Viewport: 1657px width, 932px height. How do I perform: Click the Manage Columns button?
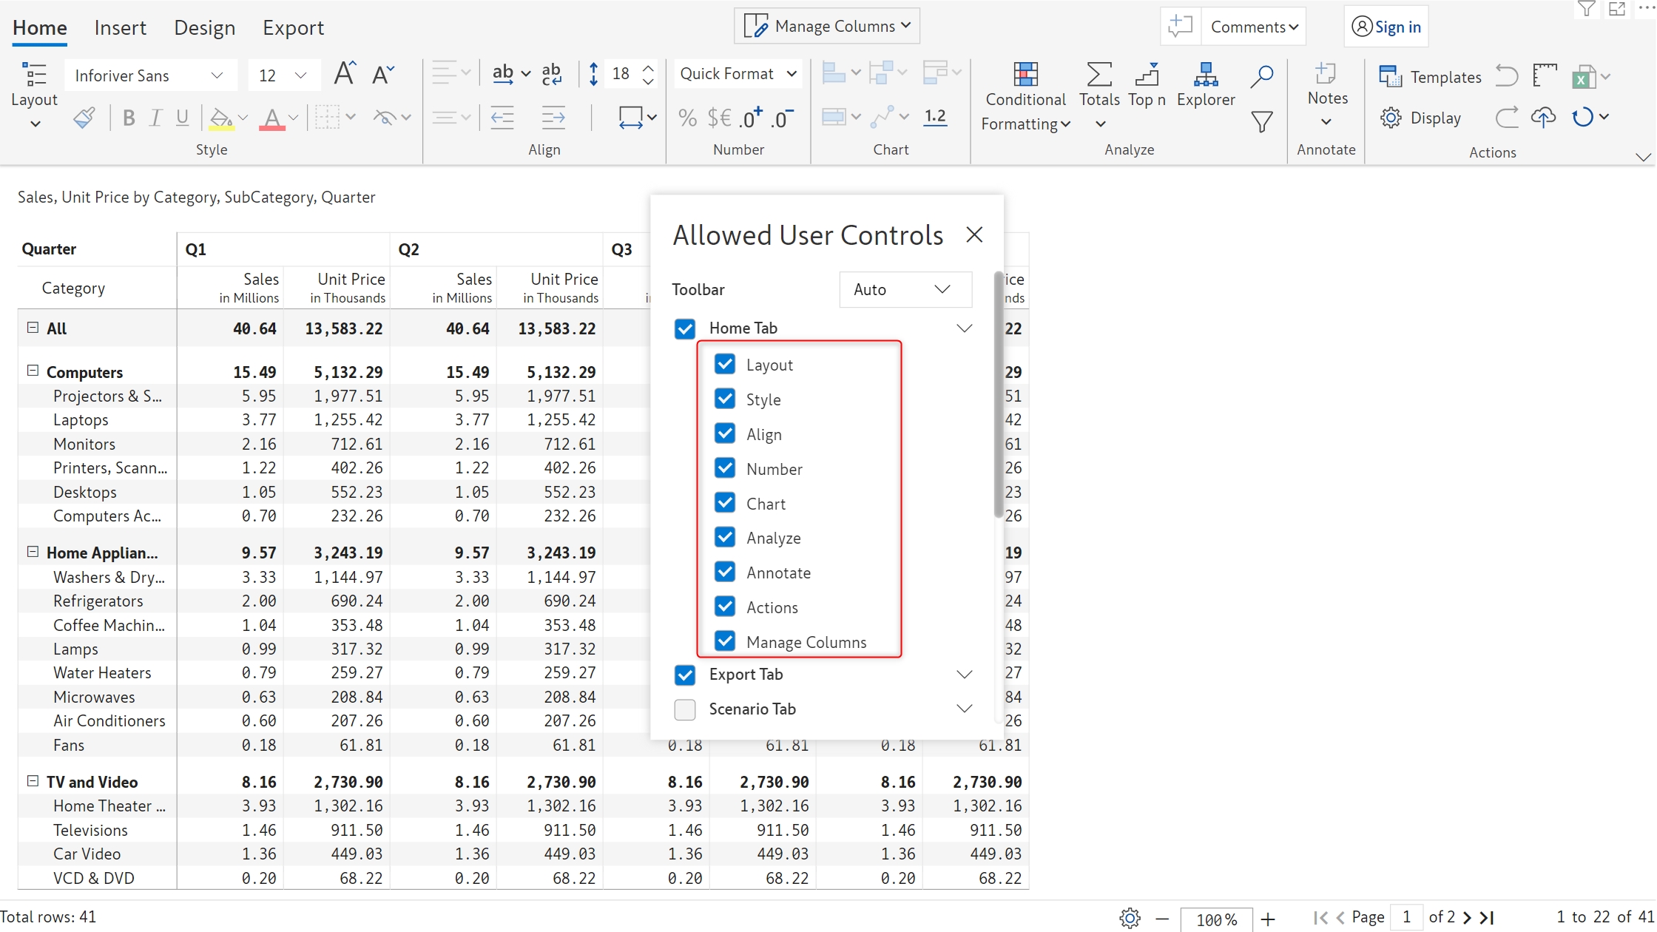[x=826, y=27]
